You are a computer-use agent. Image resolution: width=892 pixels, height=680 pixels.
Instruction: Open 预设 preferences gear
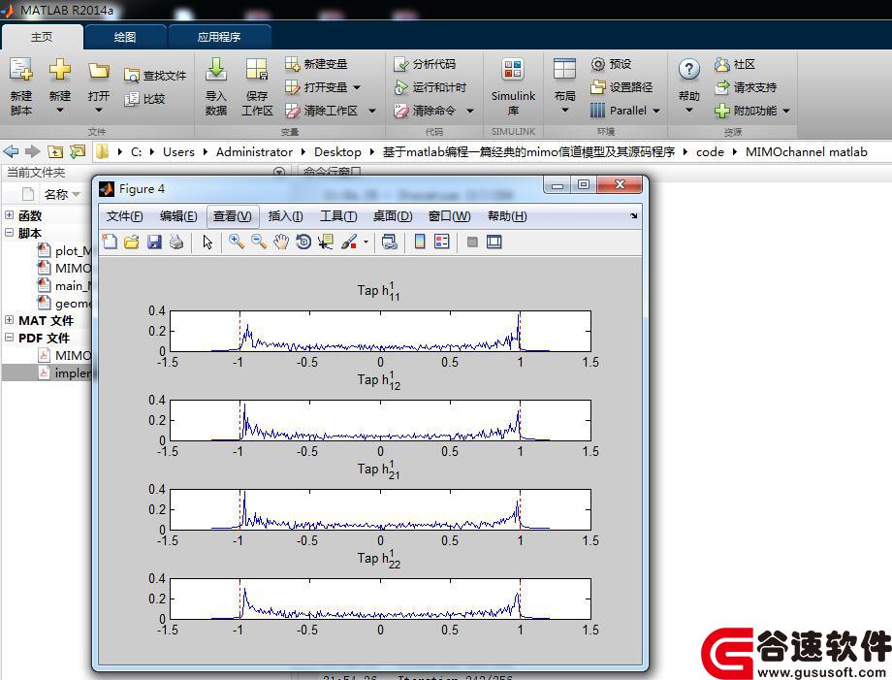(x=611, y=64)
